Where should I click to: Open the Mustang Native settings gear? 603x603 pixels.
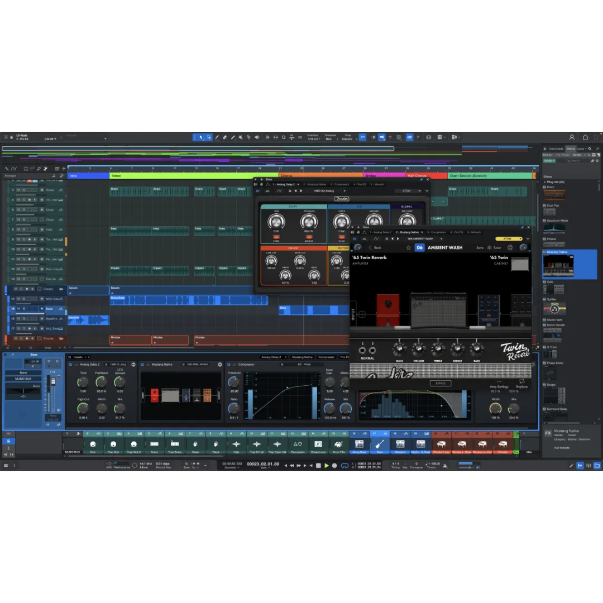pos(510,248)
